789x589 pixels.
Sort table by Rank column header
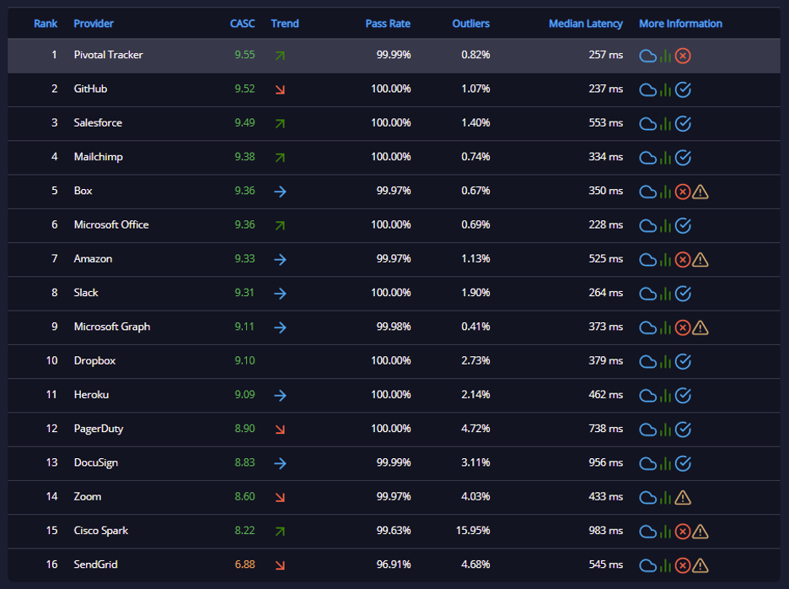[46, 24]
